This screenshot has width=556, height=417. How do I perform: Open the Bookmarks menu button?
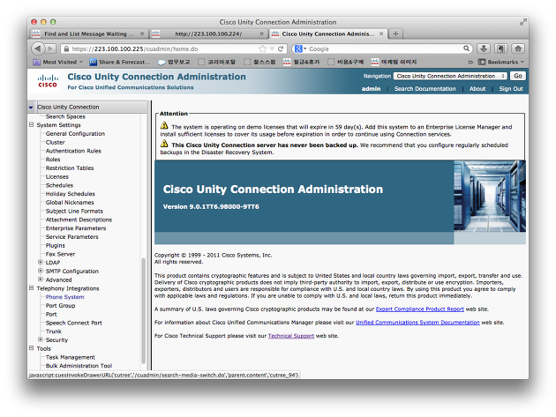(x=500, y=62)
